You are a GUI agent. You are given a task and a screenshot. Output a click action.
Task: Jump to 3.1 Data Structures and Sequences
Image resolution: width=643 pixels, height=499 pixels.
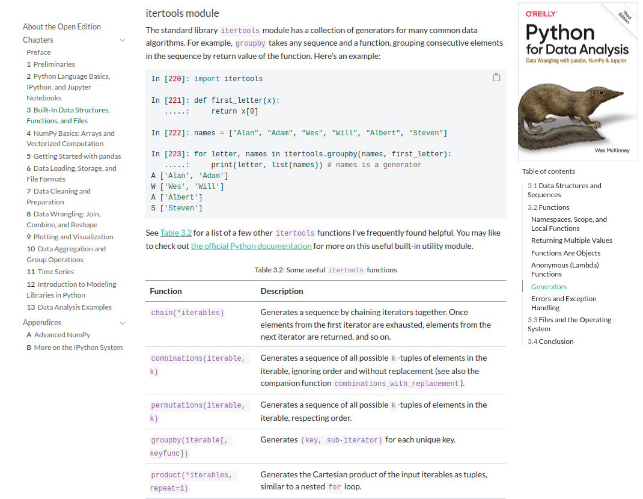click(564, 190)
